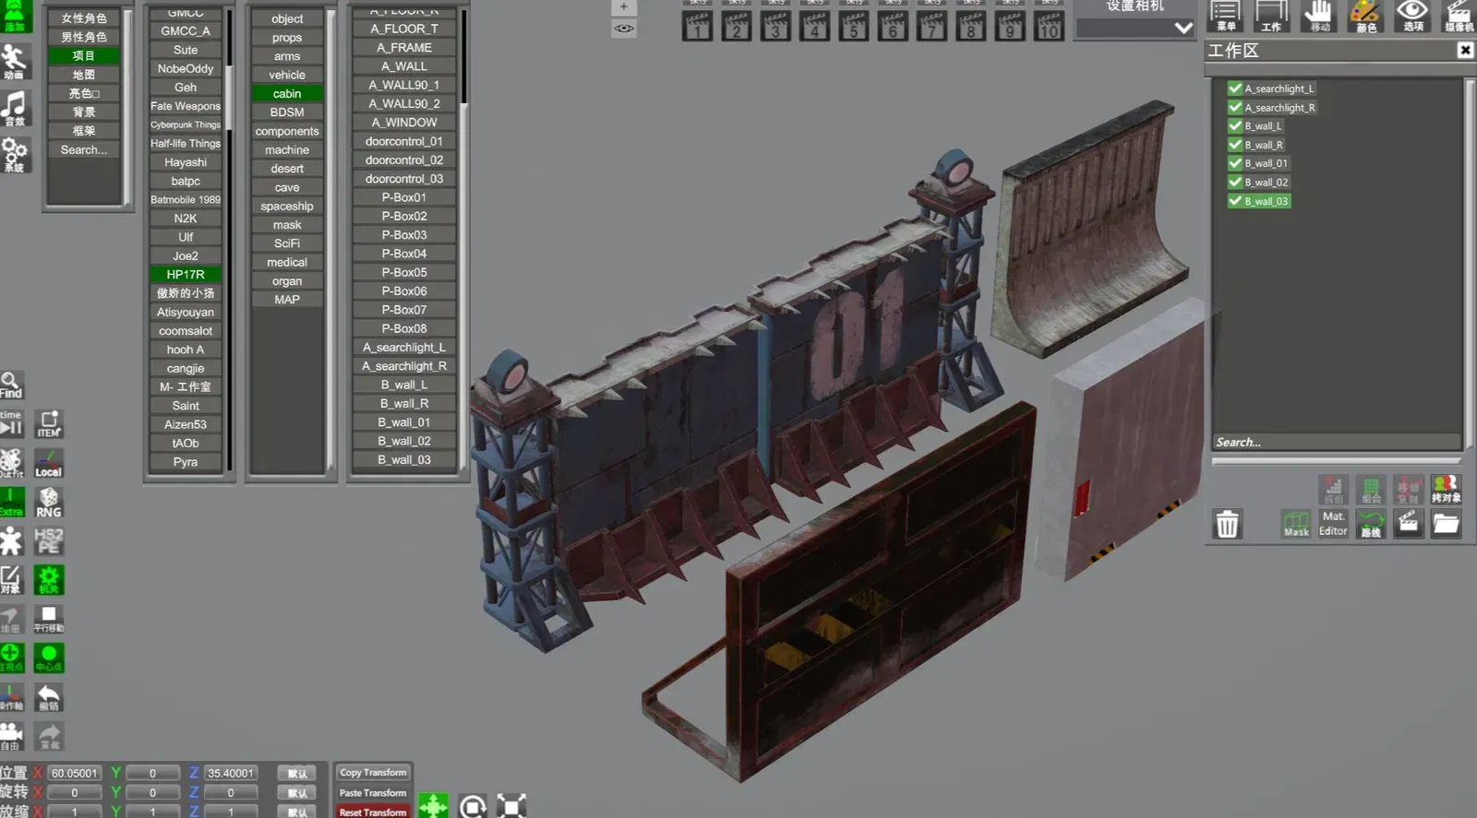Add B_wall_02 from the item list
This screenshot has height=818, width=1477.
coord(404,441)
